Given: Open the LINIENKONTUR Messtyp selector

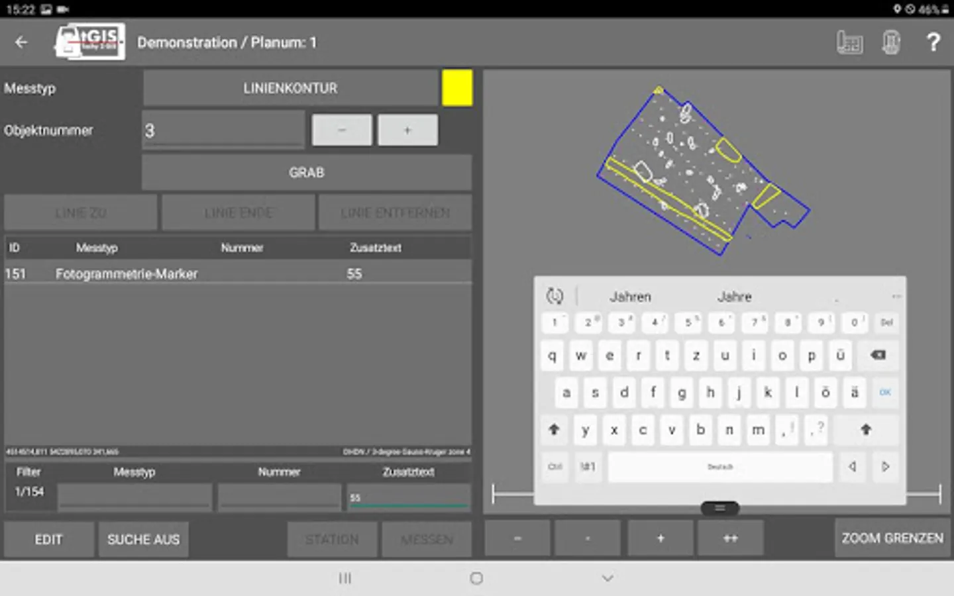Looking at the screenshot, I should coord(290,88).
